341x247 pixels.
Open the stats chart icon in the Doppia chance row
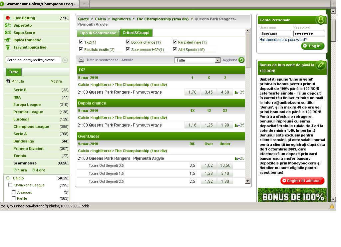(x=236, y=125)
